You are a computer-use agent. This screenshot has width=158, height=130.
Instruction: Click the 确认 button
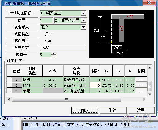pyautogui.click(x=85, y=110)
